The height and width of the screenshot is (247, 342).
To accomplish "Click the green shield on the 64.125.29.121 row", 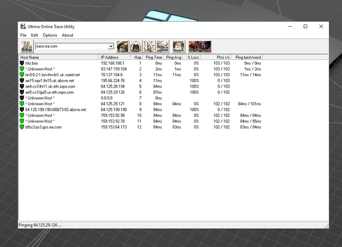I will pyautogui.click(x=22, y=104).
